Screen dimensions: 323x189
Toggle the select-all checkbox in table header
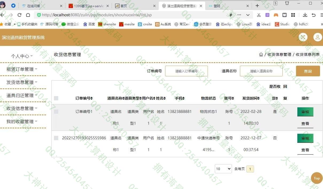(56, 98)
